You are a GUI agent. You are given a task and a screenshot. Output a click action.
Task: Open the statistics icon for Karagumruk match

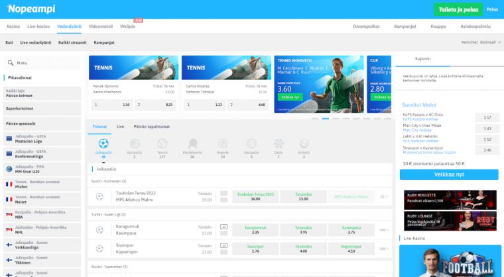223,227
